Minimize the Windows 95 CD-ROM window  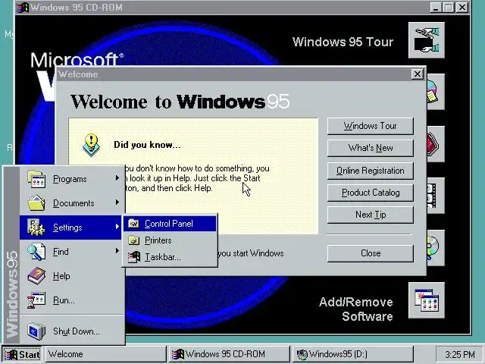(x=436, y=7)
